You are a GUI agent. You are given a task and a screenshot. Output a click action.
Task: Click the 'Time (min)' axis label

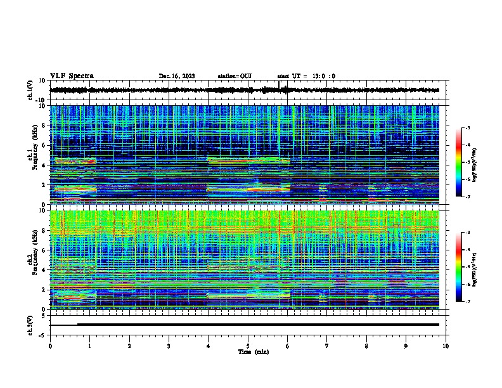pos(254,352)
